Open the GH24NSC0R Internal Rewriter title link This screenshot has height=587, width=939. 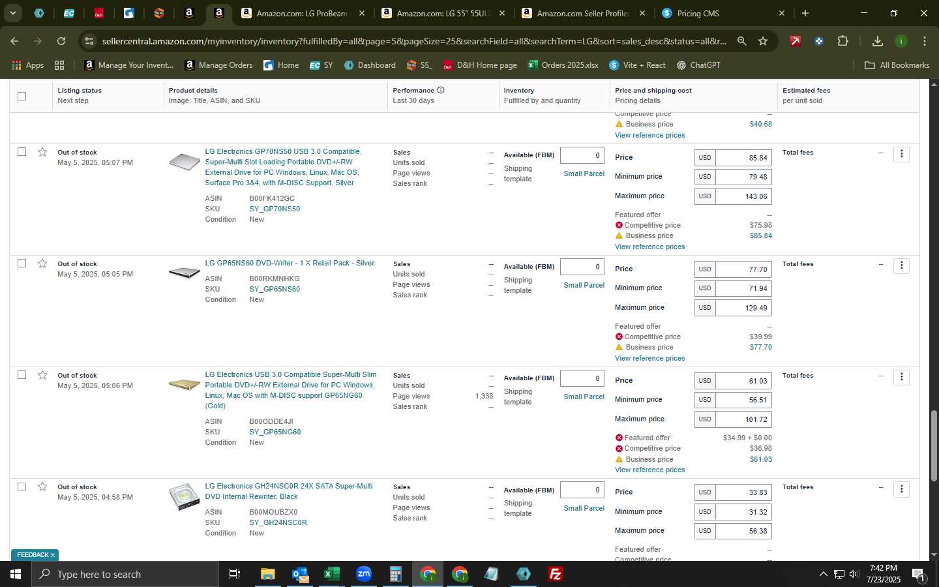coord(288,491)
